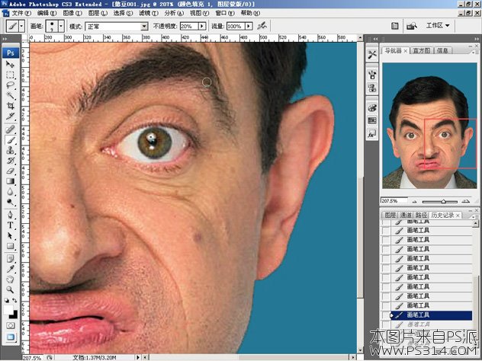Select the Slice tool

point(11,117)
